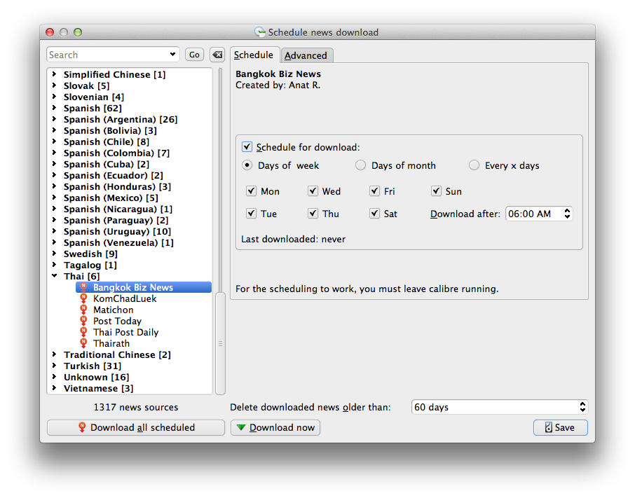
Task: Uncheck the Sun day checkbox
Action: [x=437, y=191]
